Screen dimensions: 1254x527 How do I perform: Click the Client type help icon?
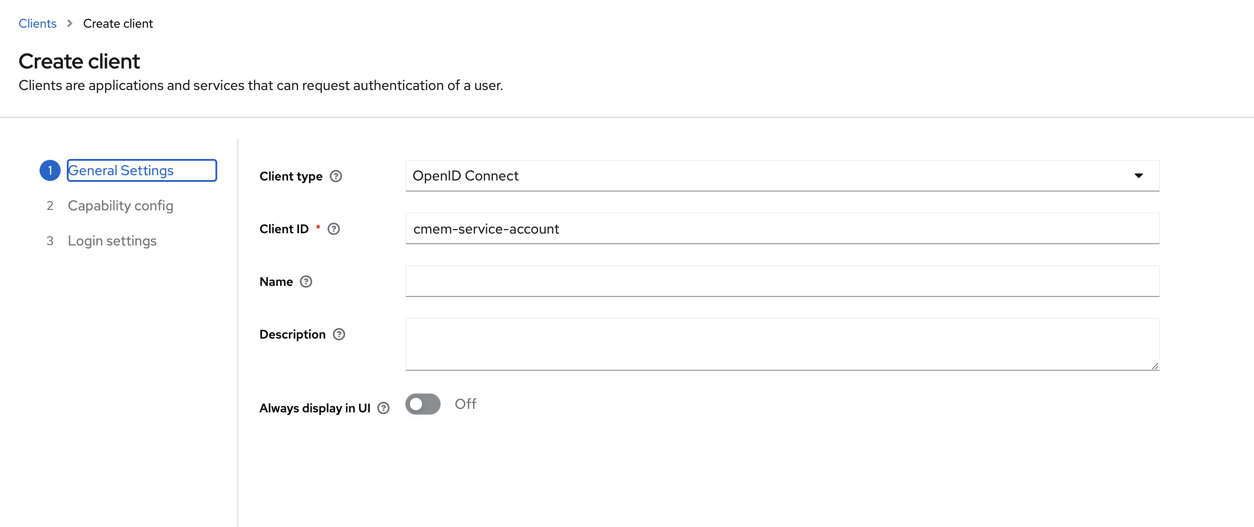pyautogui.click(x=337, y=176)
